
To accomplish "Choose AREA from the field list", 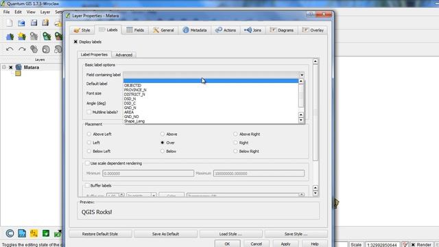I will (x=211, y=112).
